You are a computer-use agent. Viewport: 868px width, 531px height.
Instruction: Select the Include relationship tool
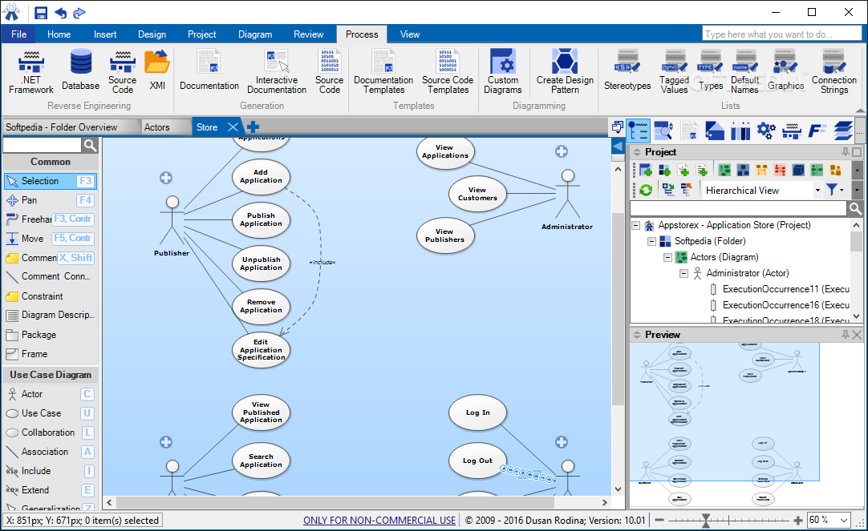50,471
